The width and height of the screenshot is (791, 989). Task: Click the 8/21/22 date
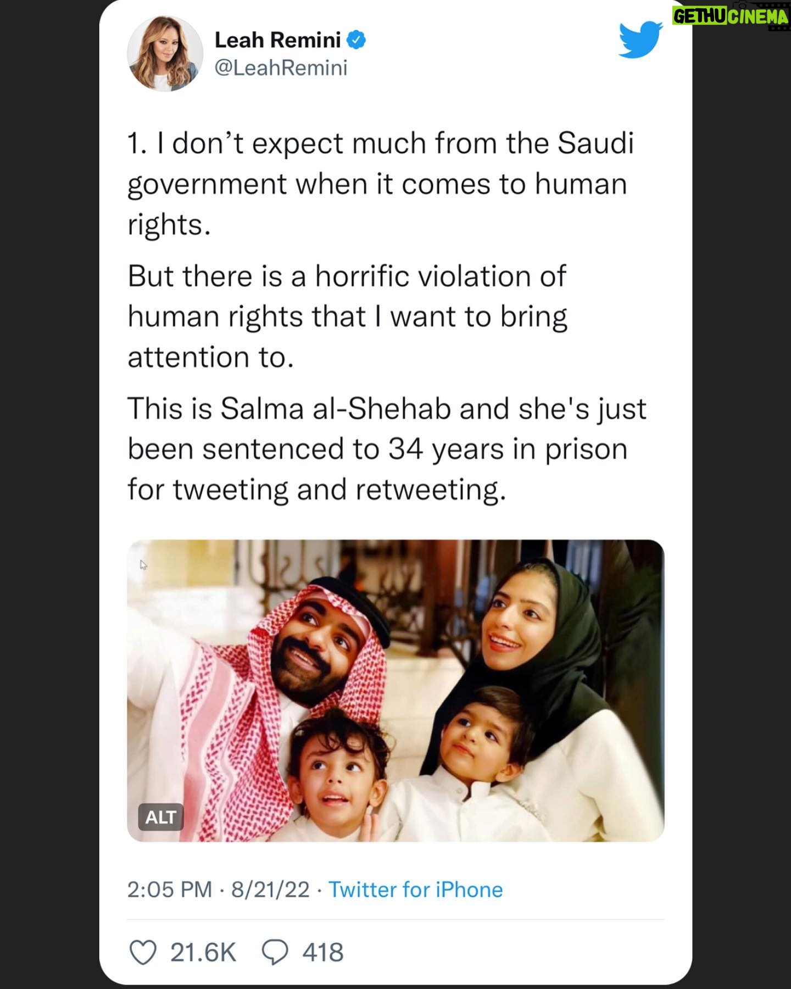[270, 890]
